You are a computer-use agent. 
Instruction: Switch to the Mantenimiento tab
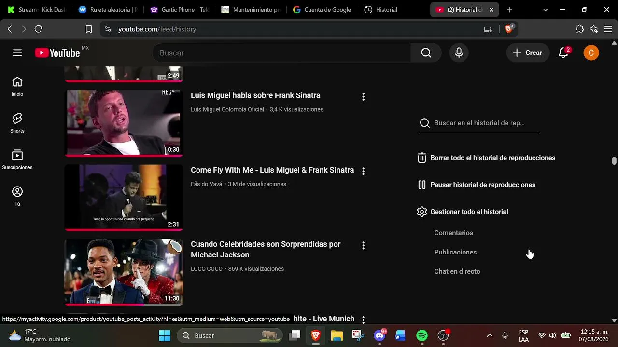point(251,10)
